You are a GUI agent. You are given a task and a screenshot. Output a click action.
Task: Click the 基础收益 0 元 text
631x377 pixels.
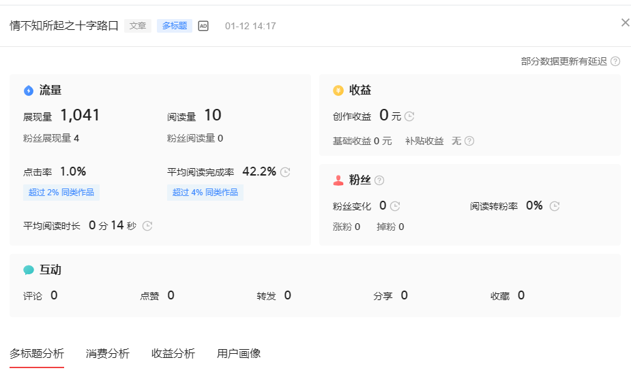click(362, 141)
